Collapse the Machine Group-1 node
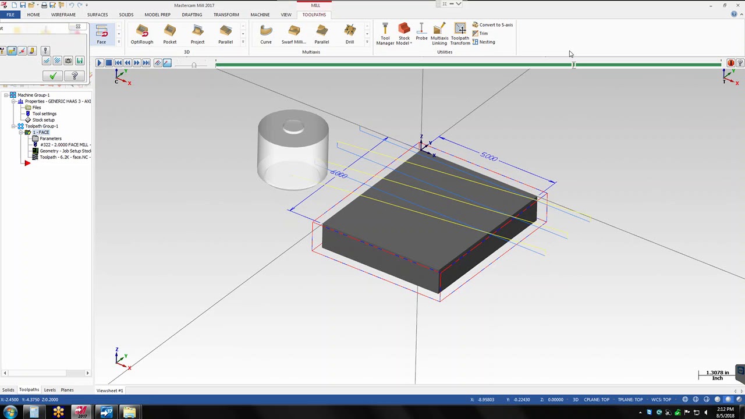The image size is (745, 419). 6,95
